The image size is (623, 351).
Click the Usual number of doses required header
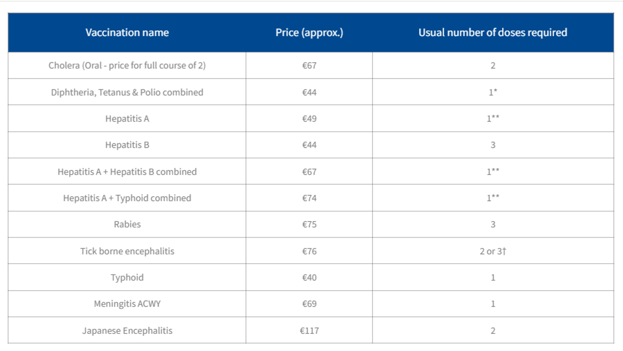pyautogui.click(x=493, y=33)
